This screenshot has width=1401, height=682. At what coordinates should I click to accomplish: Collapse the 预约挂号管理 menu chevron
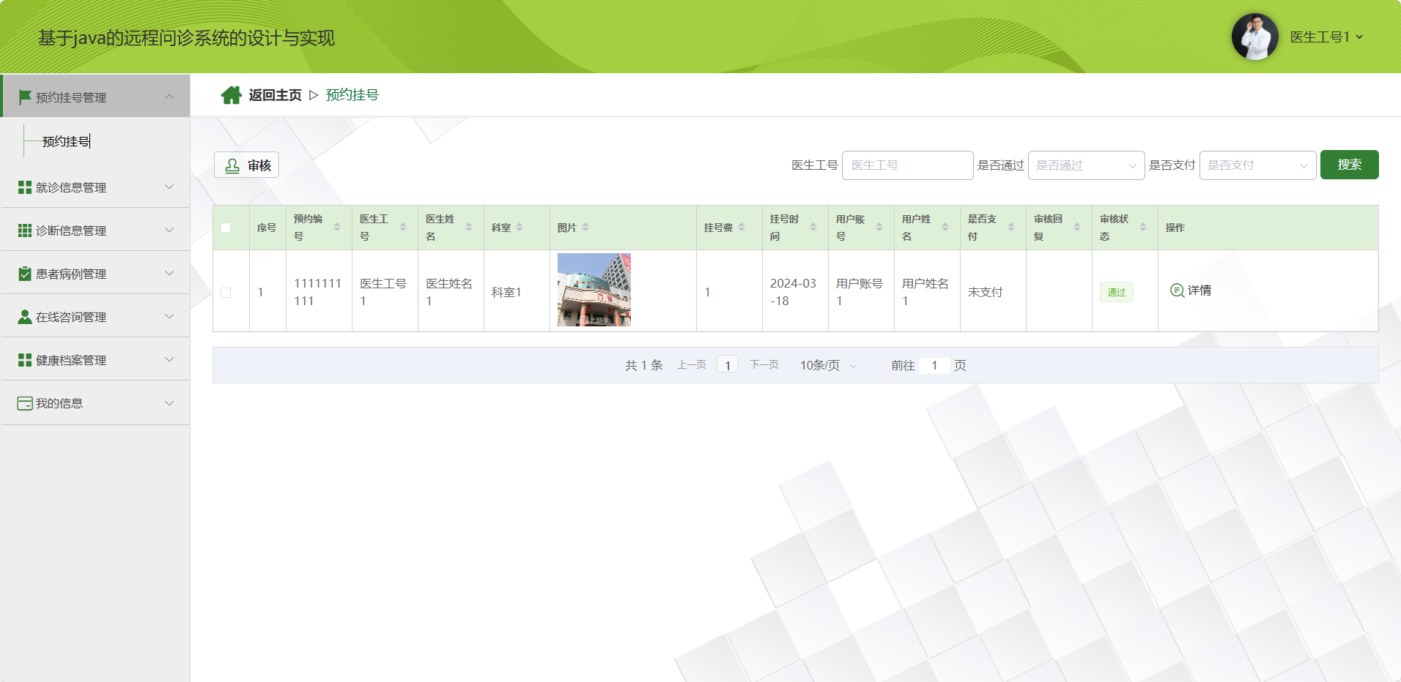pyautogui.click(x=169, y=97)
